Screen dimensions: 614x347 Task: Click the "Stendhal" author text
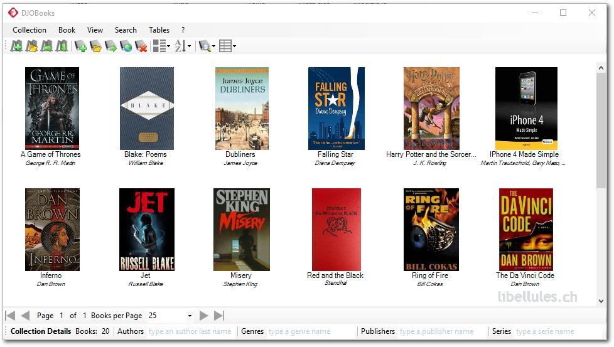click(336, 283)
